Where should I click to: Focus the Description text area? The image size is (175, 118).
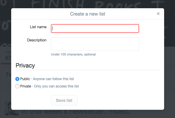point(95,44)
